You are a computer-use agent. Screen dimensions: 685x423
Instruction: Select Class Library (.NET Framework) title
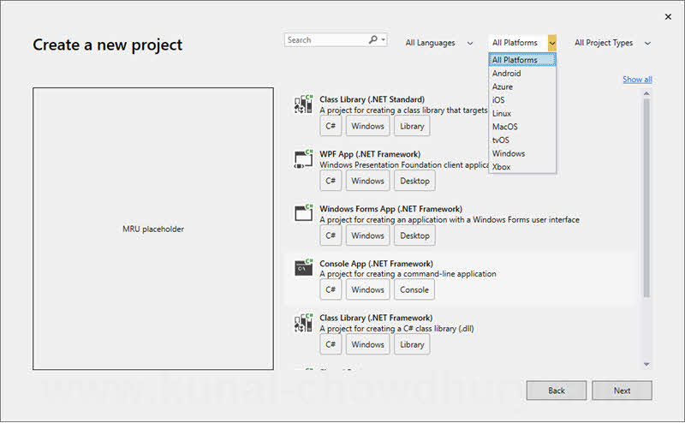pos(376,318)
